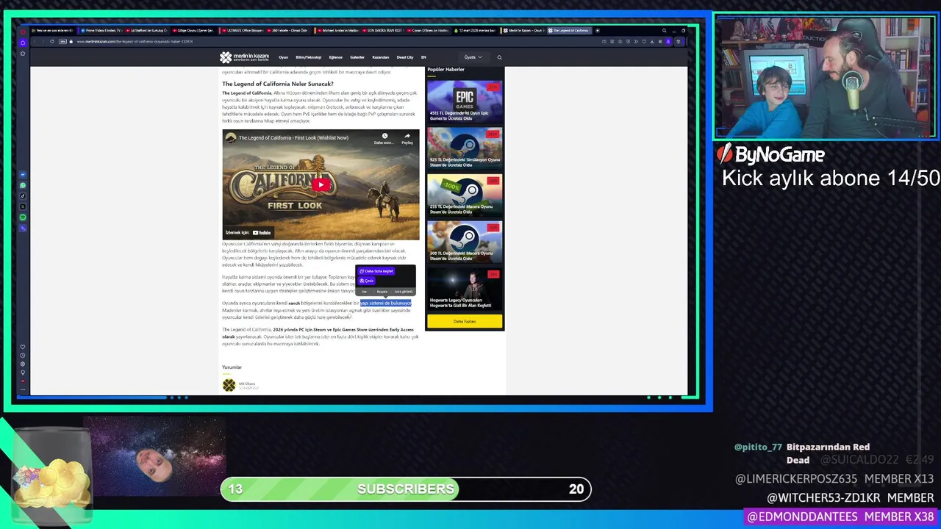Play the California First Look YouTube video
The image size is (941, 529).
tap(321, 185)
